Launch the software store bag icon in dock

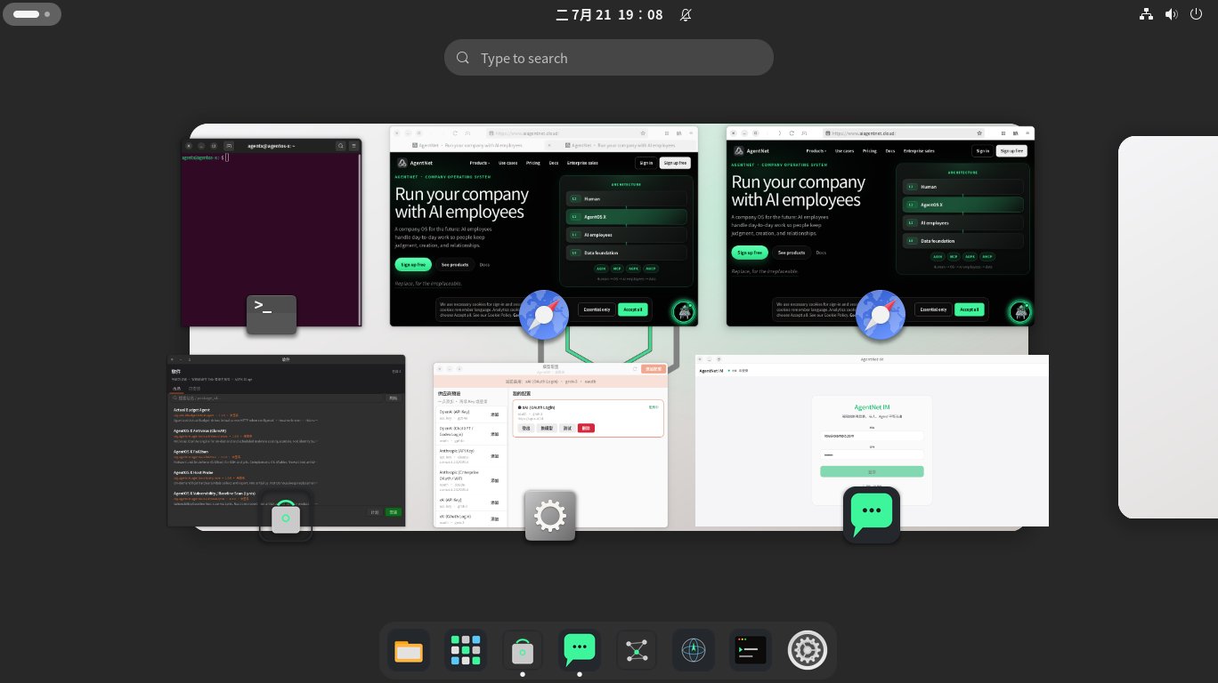[x=523, y=651]
